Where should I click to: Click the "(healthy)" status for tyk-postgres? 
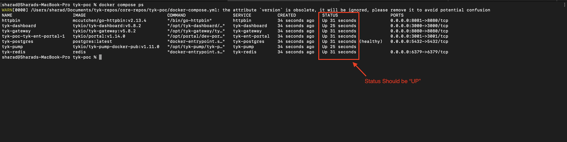(371, 42)
